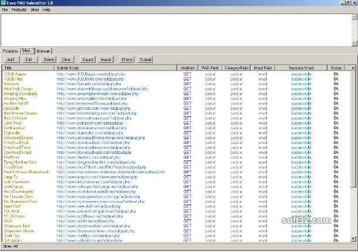Click the sites list scroll-up arrow
The height and width of the screenshot is (252, 358).
353,68
